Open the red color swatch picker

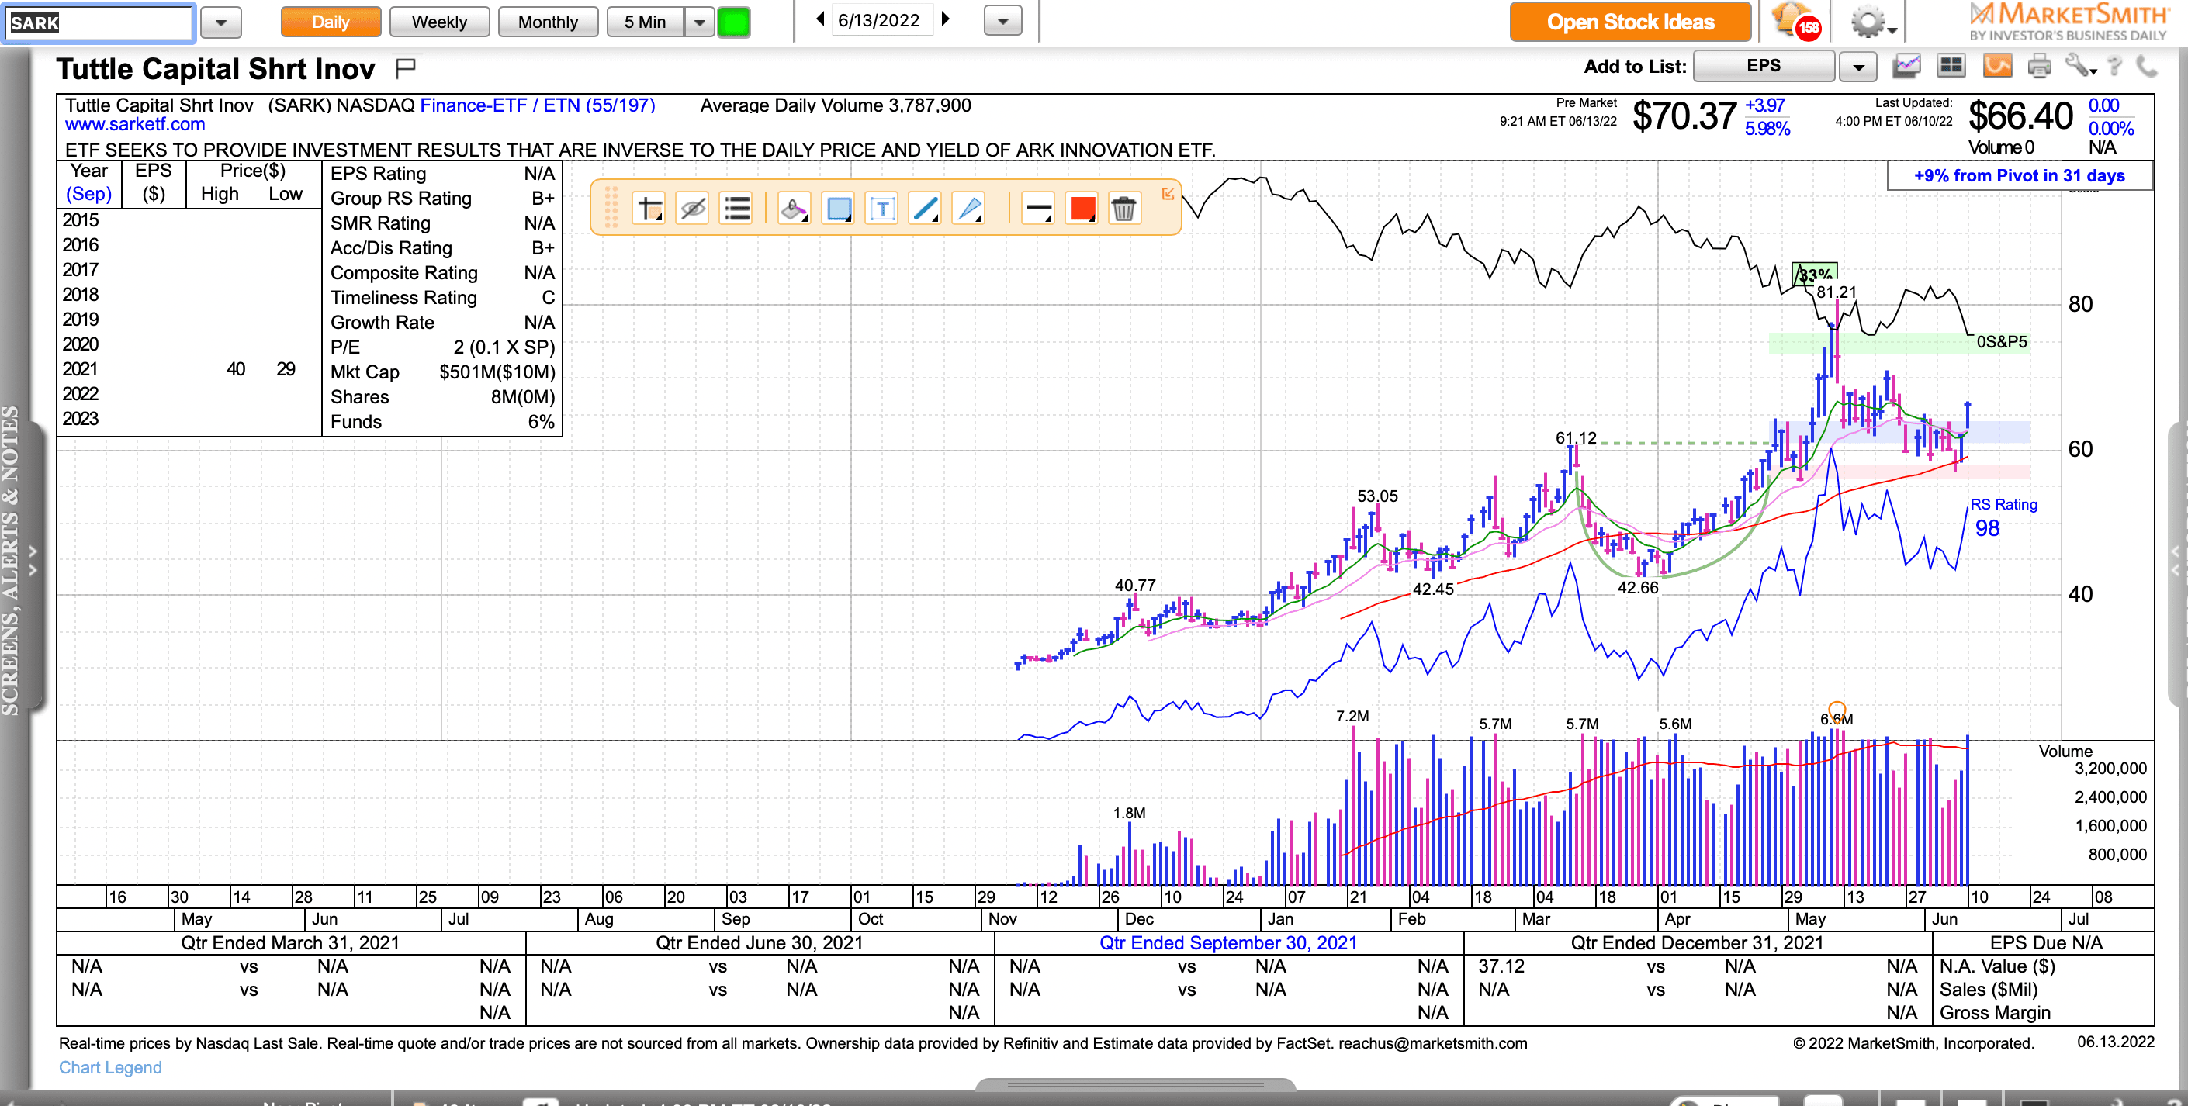tap(1082, 209)
